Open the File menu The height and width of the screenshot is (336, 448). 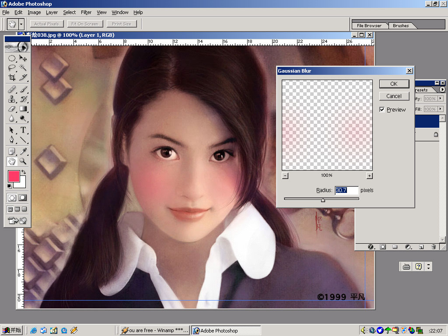pos(6,12)
